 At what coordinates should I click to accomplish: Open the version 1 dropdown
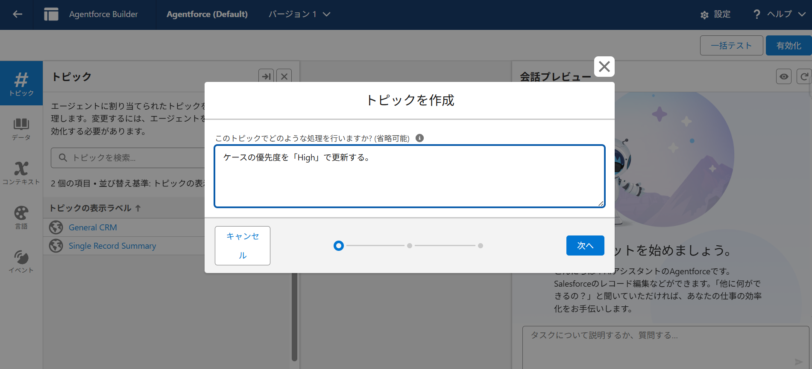[x=299, y=14]
